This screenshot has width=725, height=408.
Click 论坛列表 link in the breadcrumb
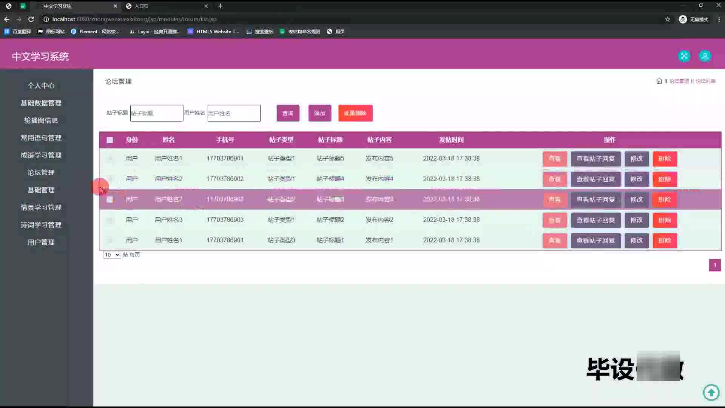(705, 81)
